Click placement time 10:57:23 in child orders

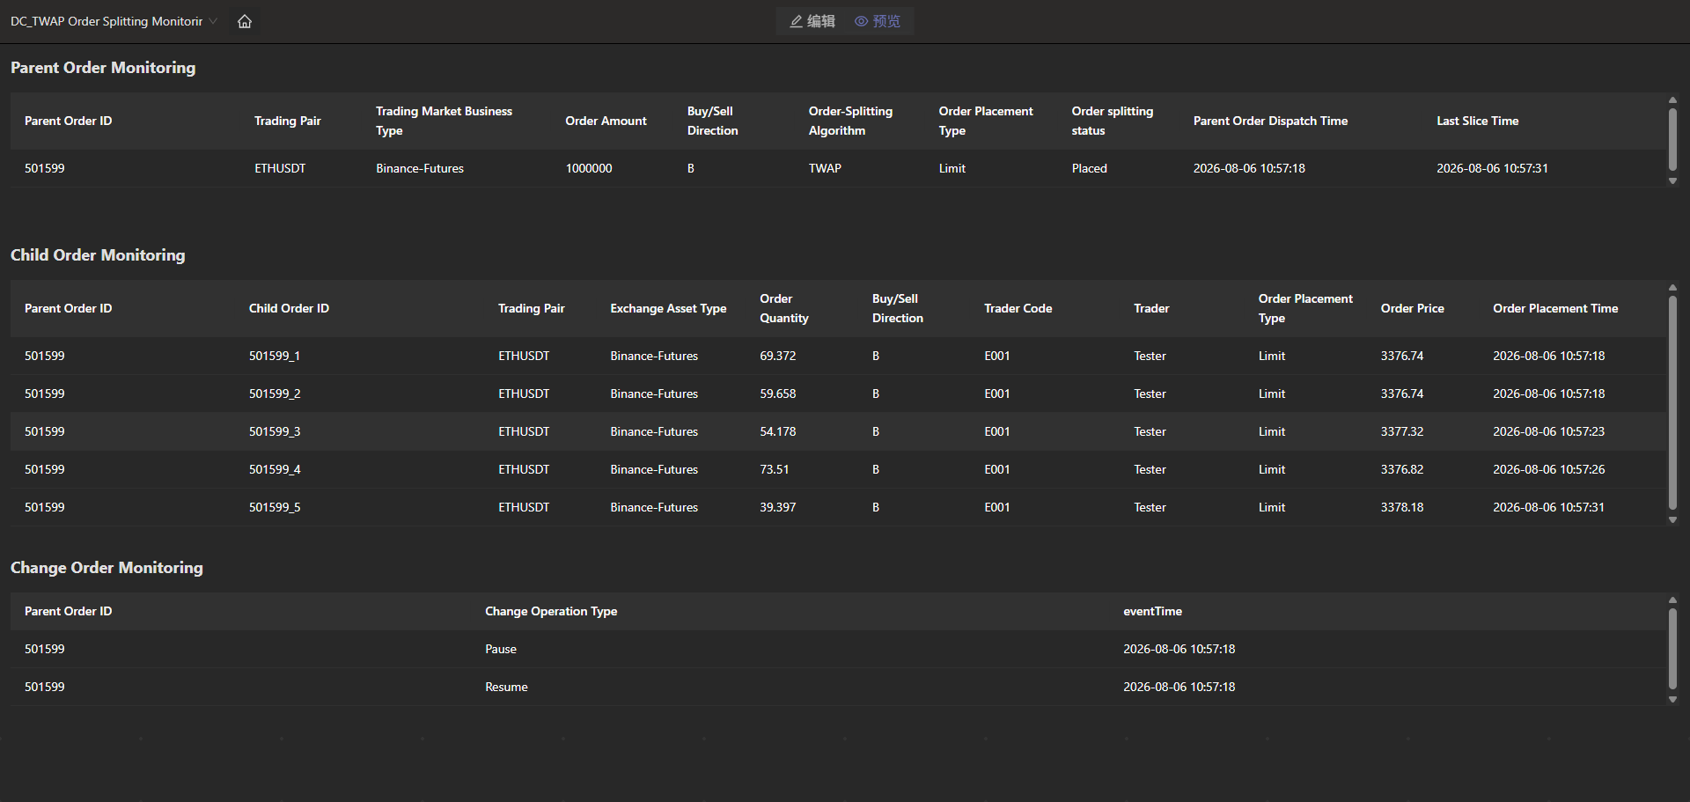(x=1548, y=431)
